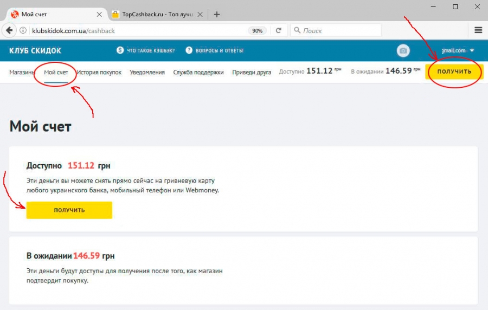Open "Служба поддержки" navigation item
This screenshot has height=310, width=488.
198,72
